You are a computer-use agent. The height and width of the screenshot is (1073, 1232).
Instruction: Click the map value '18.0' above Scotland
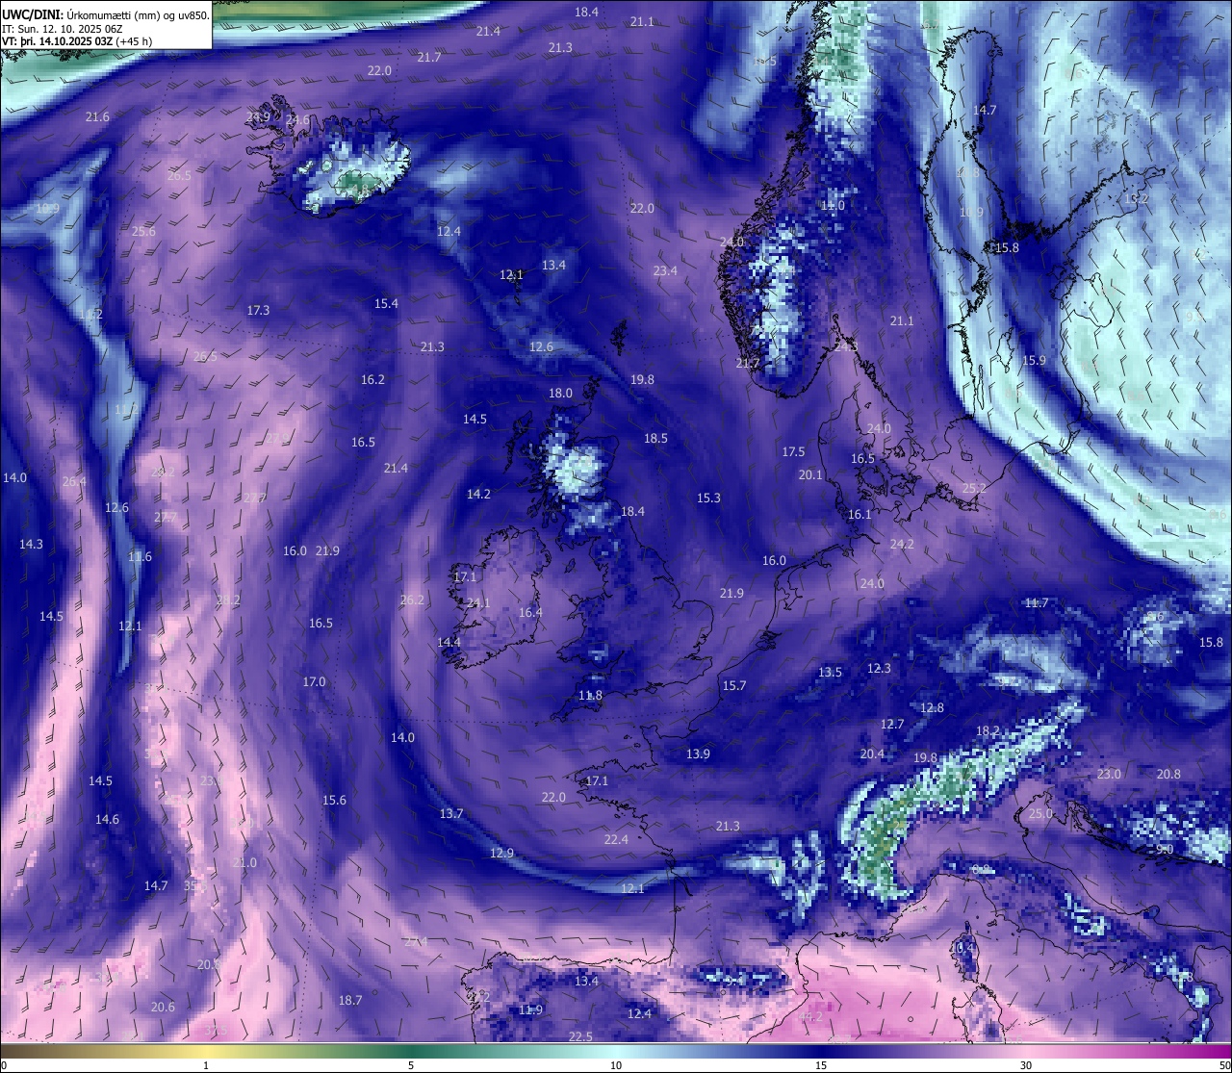pyautogui.click(x=560, y=394)
